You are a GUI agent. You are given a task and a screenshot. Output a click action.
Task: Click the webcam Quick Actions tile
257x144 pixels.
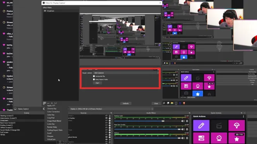tap(219, 138)
